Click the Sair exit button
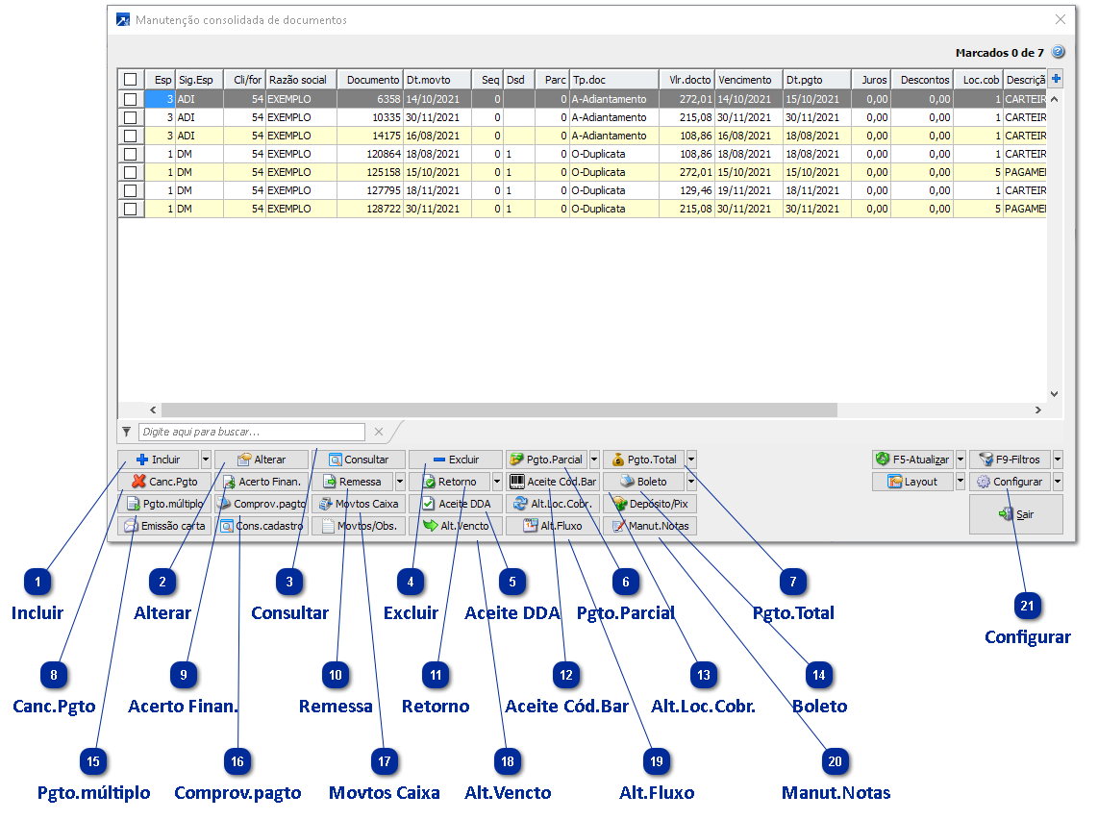 1015,514
